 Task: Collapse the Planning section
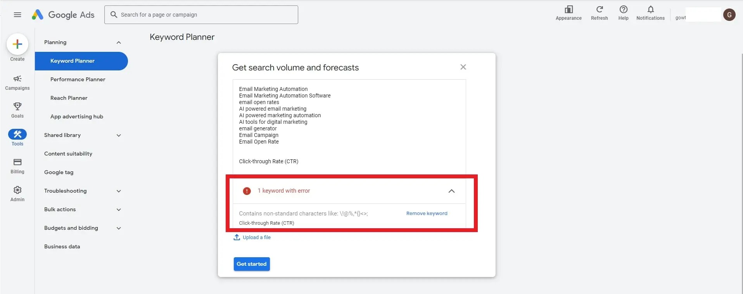pyautogui.click(x=119, y=43)
